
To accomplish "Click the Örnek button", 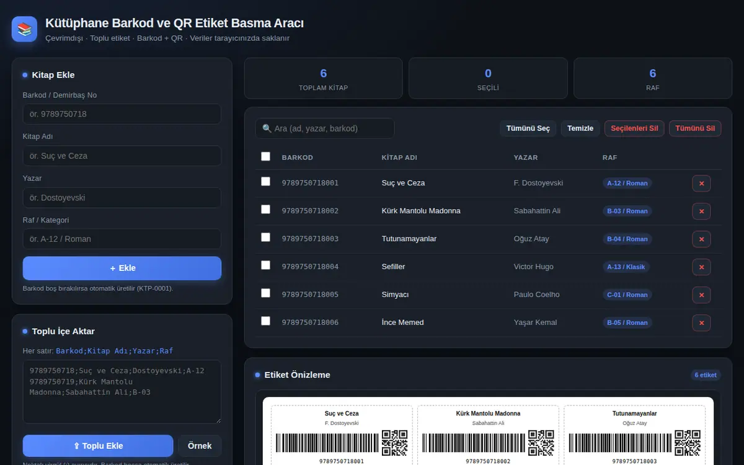I will (200, 446).
